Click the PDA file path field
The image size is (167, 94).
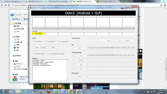point(111,56)
